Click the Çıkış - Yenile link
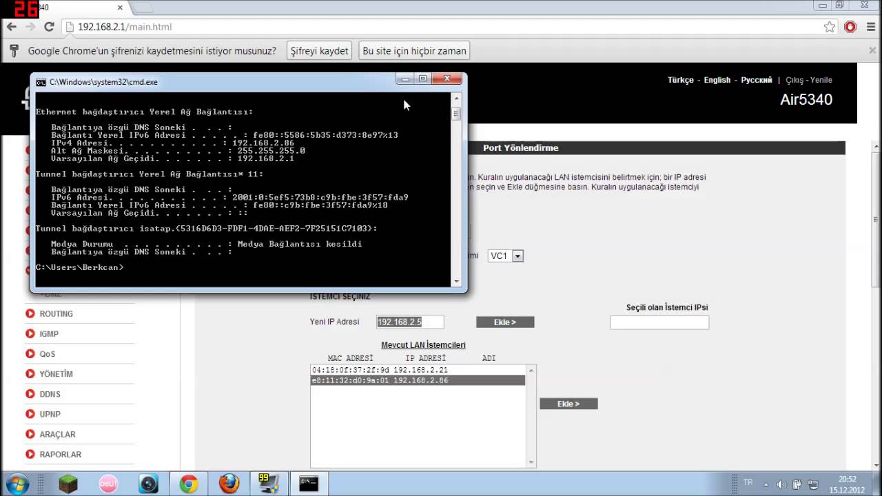882x496 pixels. (x=809, y=80)
